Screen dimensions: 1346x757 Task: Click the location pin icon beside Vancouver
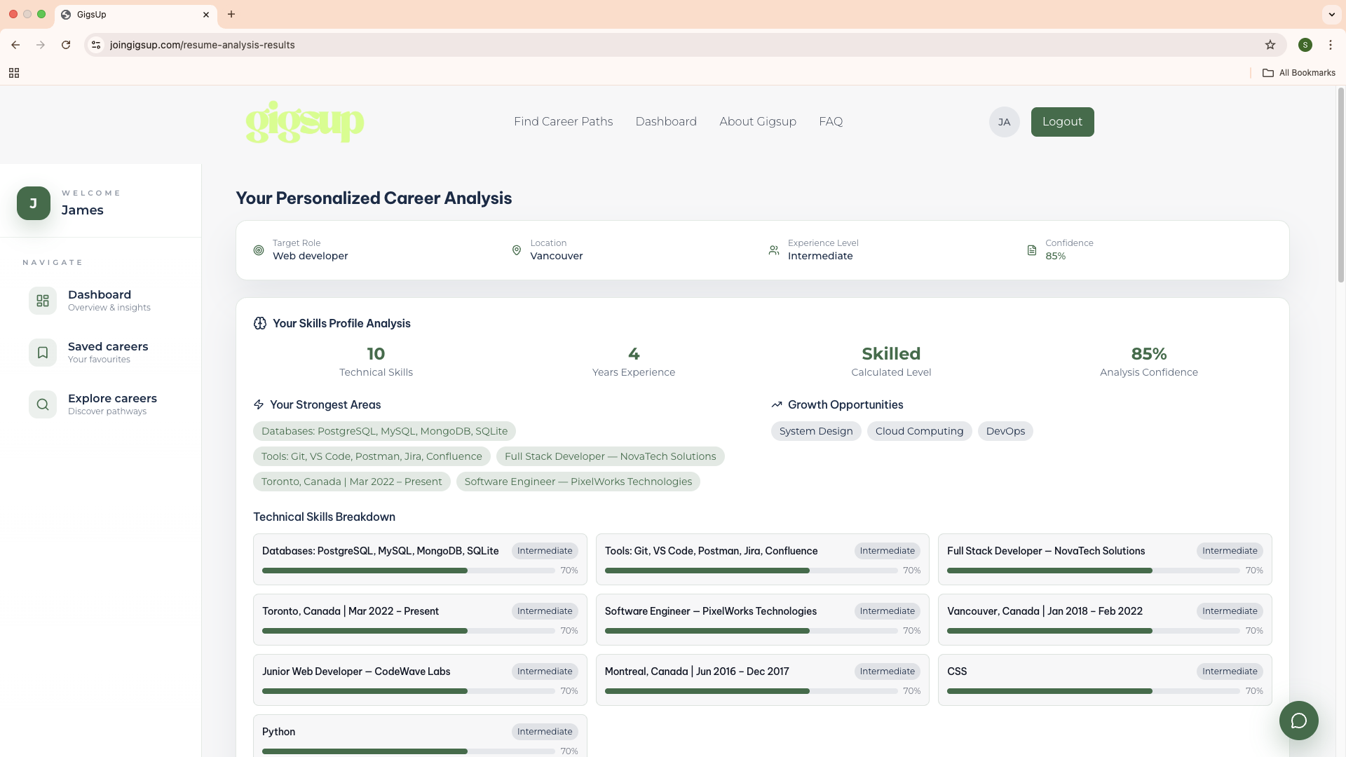[x=516, y=250]
